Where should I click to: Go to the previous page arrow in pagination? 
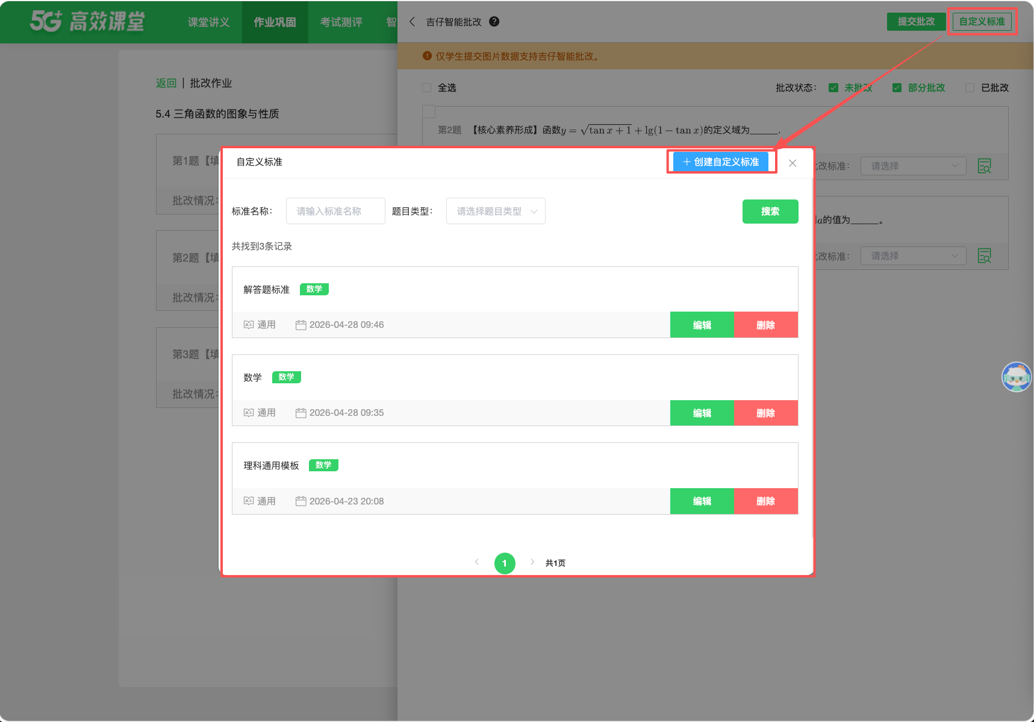pyautogui.click(x=476, y=562)
